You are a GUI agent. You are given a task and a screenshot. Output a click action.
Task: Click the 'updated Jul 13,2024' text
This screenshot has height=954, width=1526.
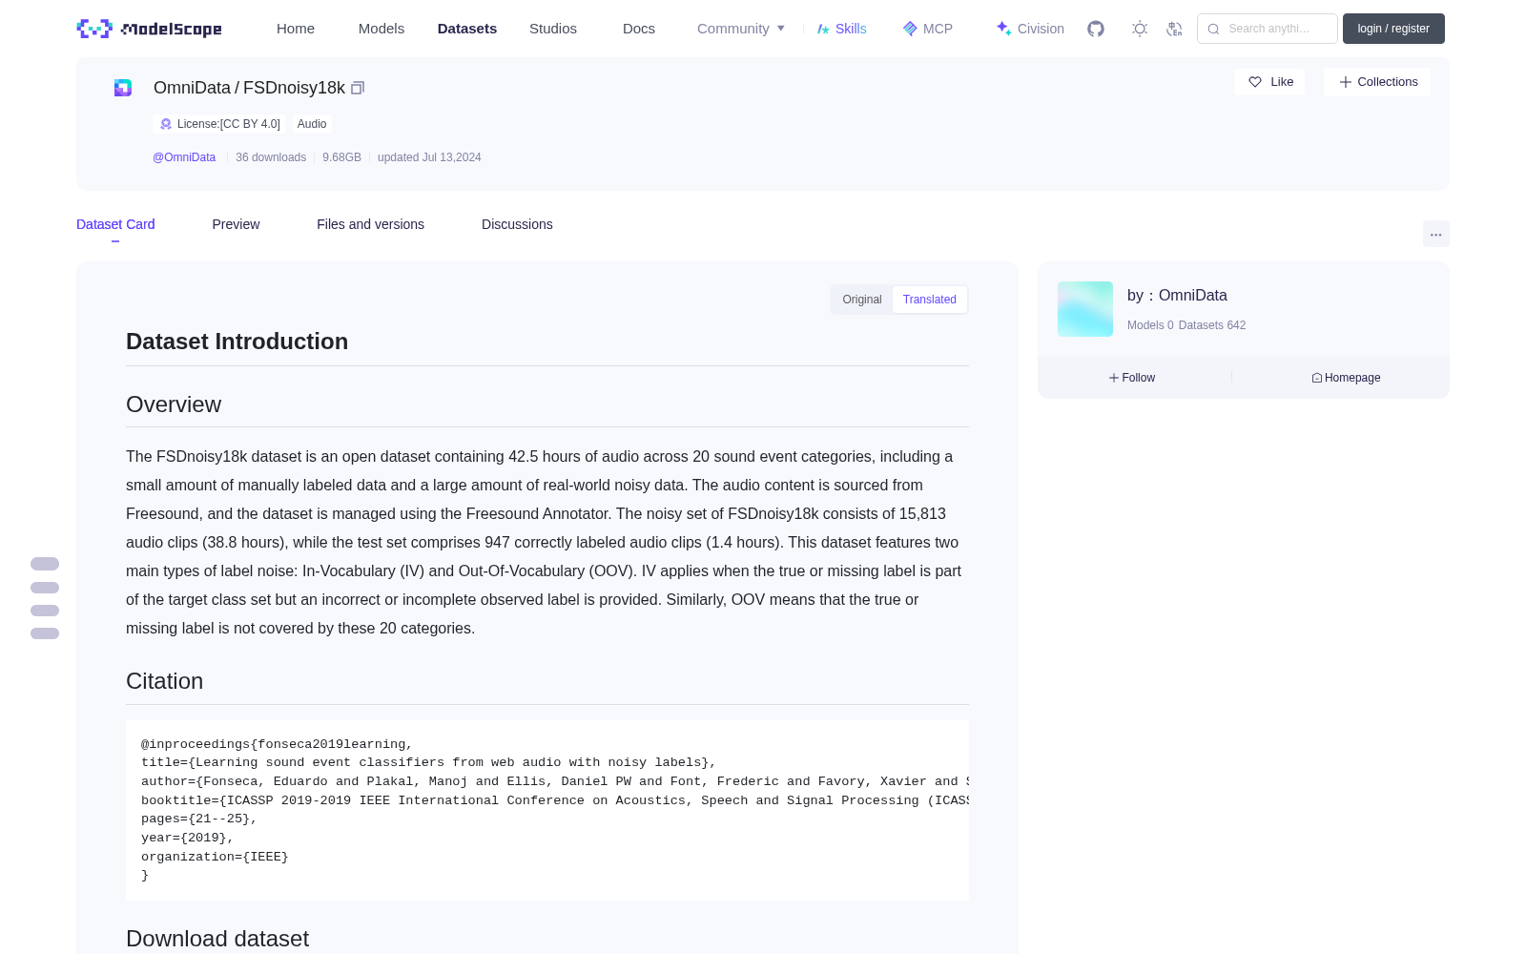429,157
